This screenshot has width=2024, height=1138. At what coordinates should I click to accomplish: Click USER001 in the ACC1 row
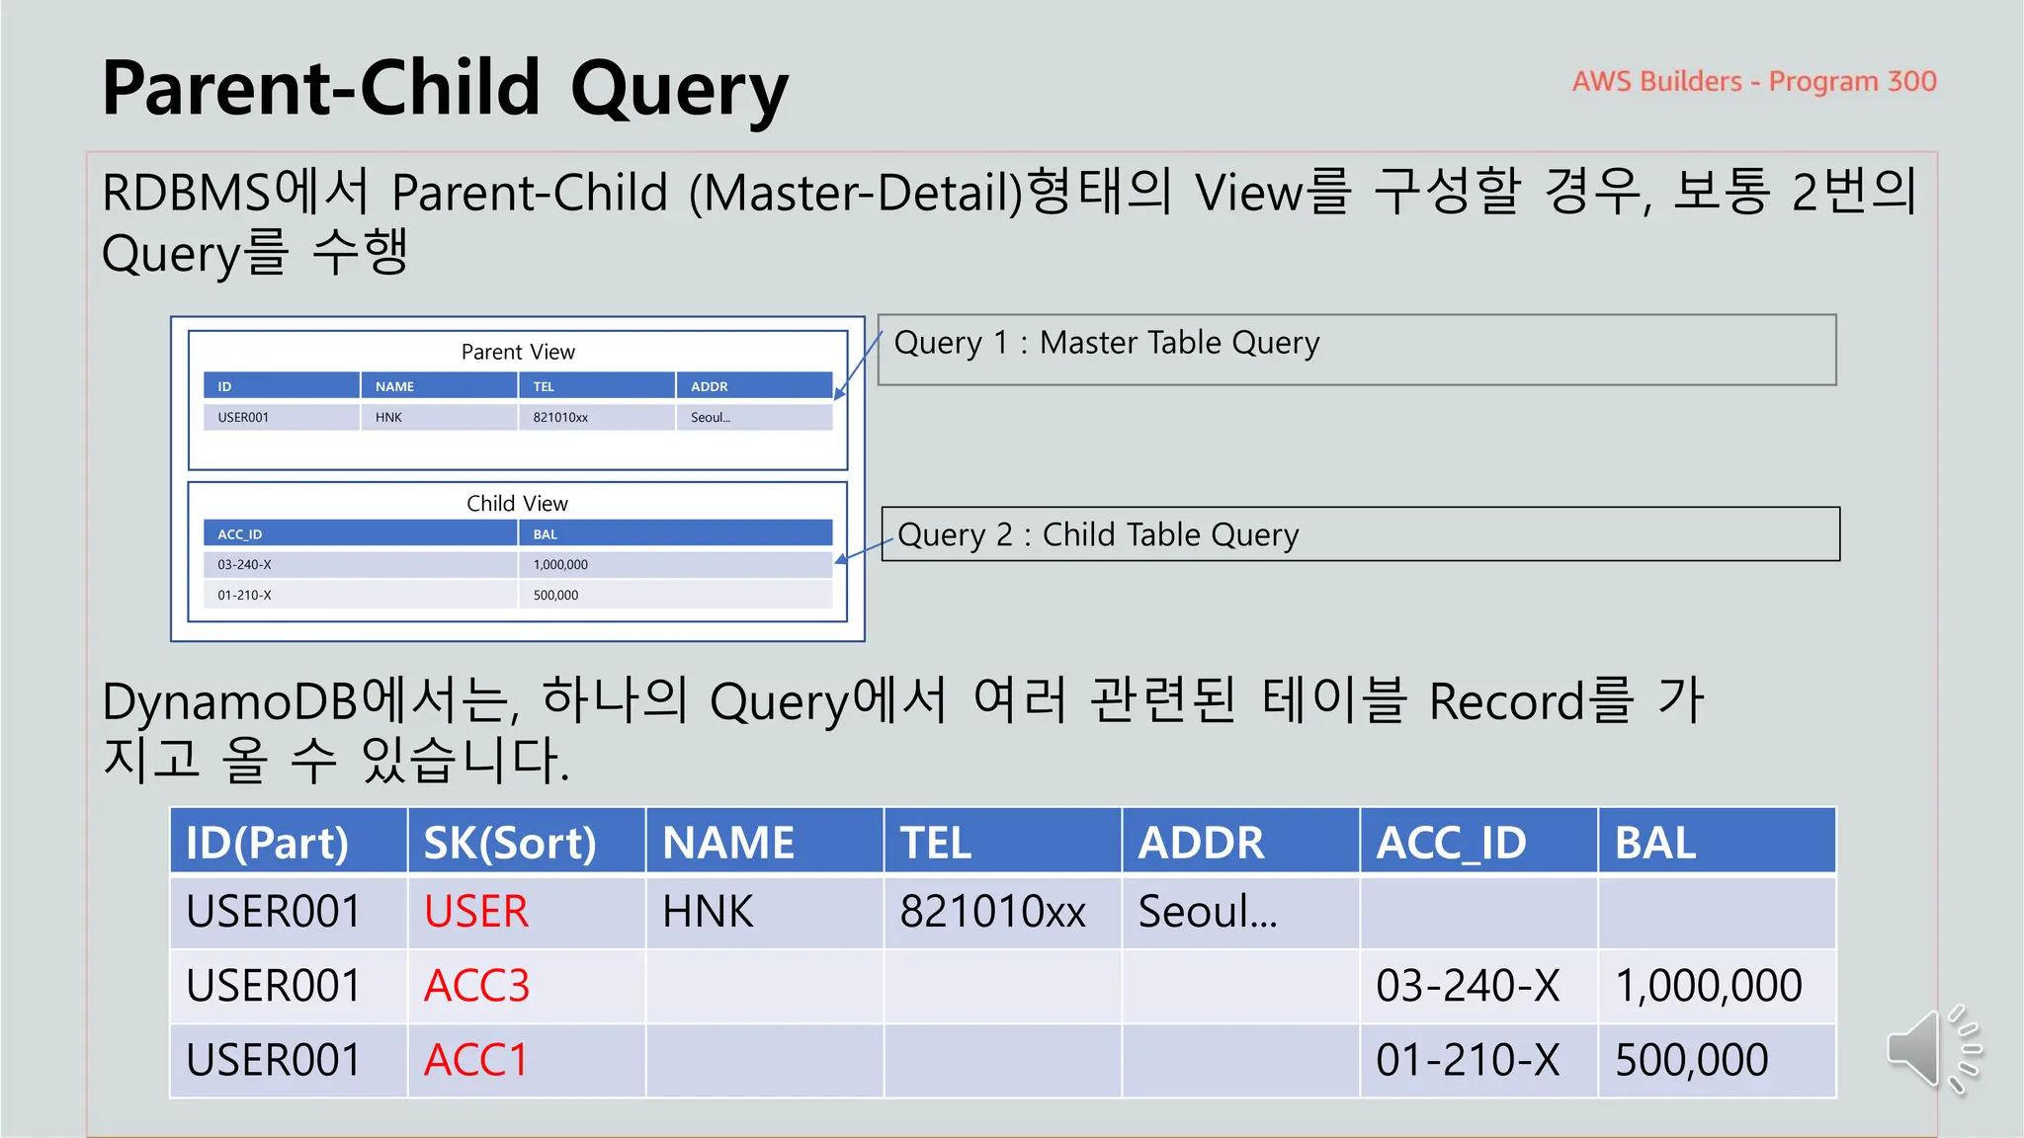tap(289, 1061)
